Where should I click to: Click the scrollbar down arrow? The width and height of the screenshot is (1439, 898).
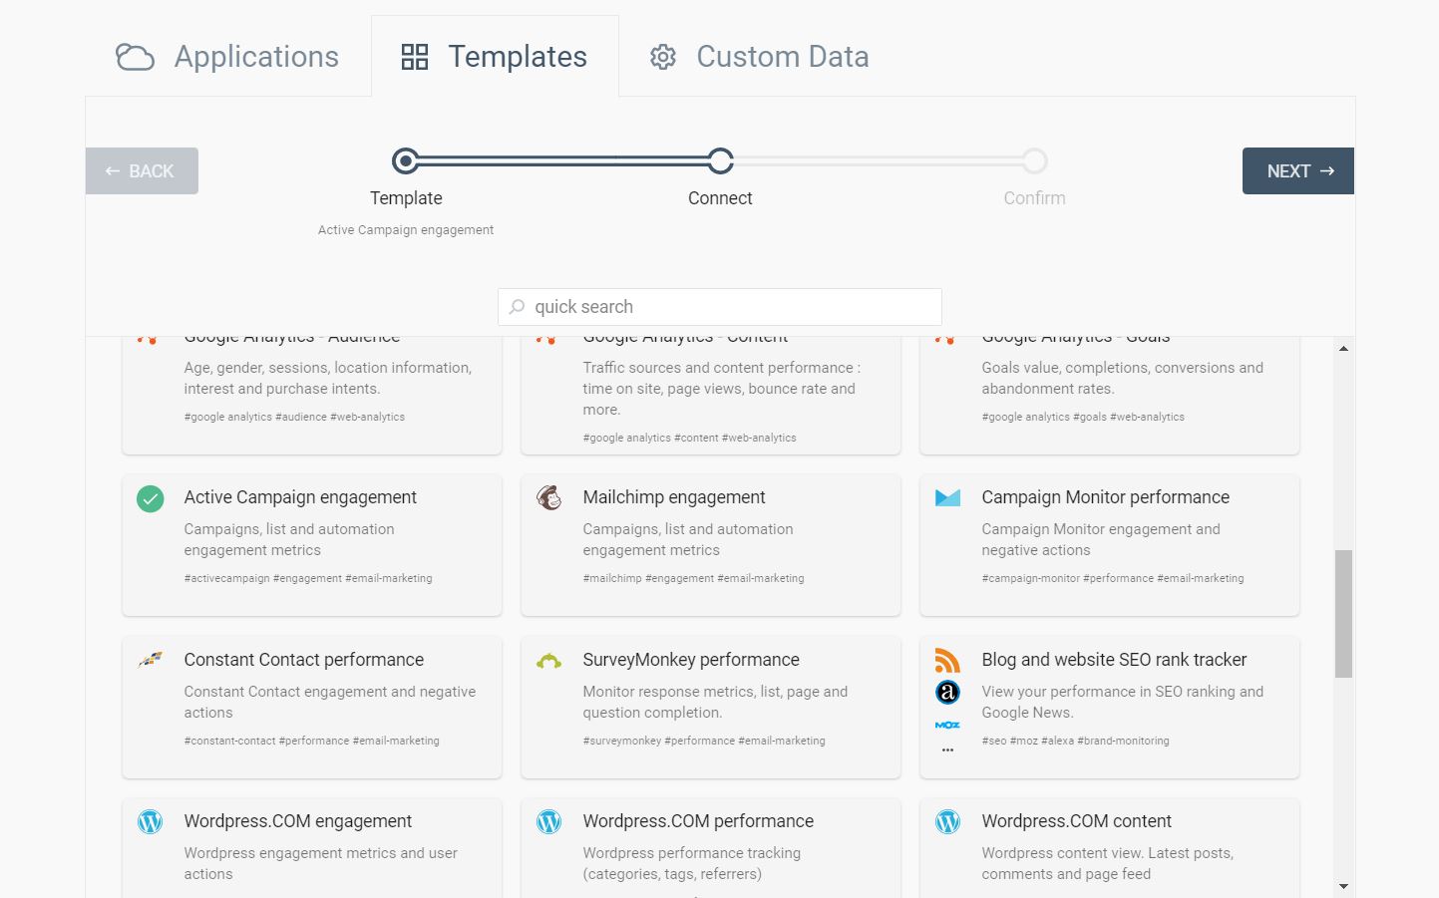(x=1343, y=886)
